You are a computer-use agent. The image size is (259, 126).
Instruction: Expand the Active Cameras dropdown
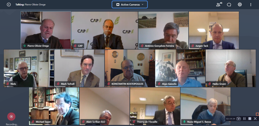[130, 5]
